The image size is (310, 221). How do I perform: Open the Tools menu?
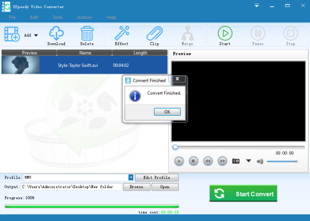57,17
